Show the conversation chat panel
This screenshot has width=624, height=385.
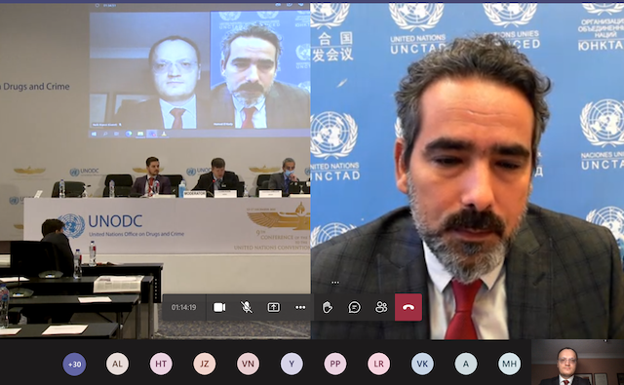click(x=354, y=307)
